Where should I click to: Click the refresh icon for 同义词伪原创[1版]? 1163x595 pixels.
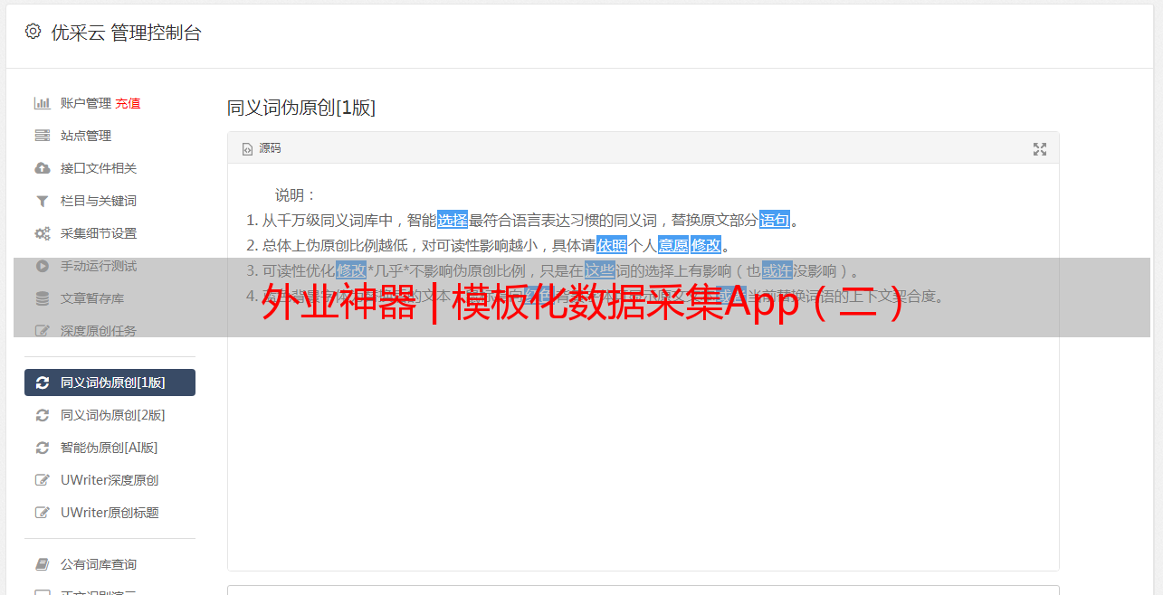tap(42, 382)
